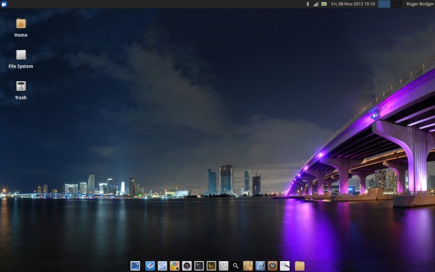Image resolution: width=435 pixels, height=272 pixels.
Task: Open the mixer sliders settings icon
Action: [223, 266]
